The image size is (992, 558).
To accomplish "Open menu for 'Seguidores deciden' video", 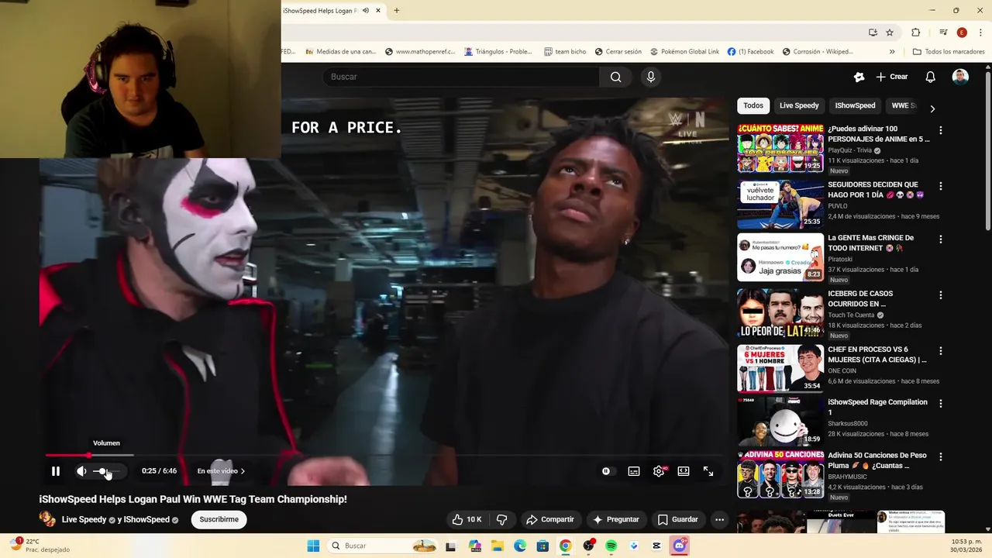I will (941, 187).
